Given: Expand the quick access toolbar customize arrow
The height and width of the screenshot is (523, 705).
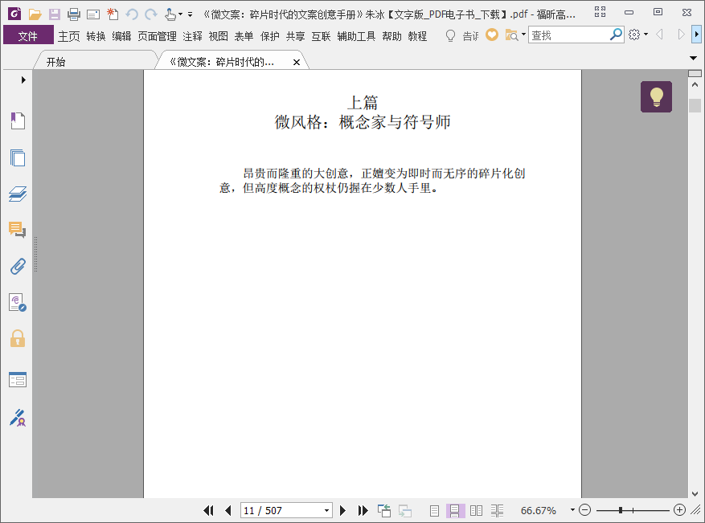Looking at the screenshot, I should point(191,14).
